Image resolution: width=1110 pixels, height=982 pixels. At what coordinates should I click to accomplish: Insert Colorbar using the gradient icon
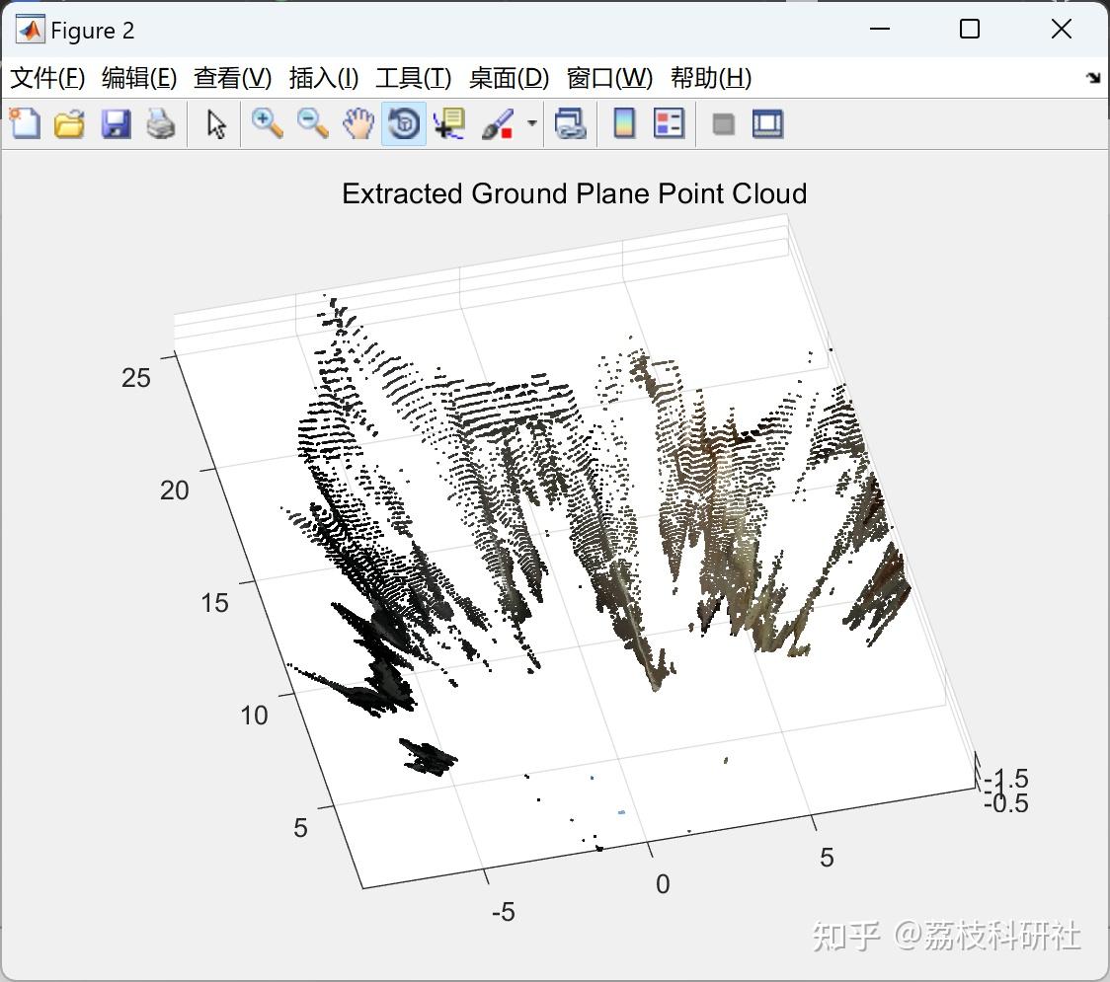point(624,124)
